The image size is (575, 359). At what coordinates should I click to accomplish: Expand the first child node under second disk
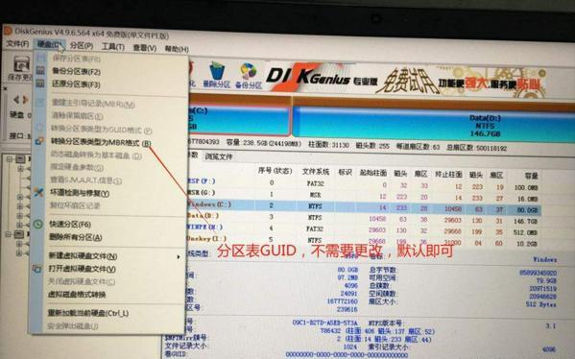coord(19,244)
